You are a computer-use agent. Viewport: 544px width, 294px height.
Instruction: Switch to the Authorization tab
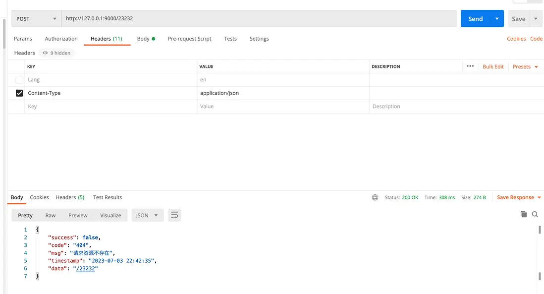(x=61, y=39)
